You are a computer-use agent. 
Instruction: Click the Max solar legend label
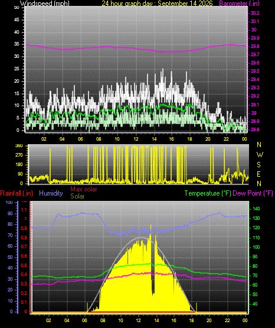click(84, 189)
